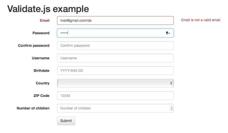
Task: Click the Username text field
Action: coord(115,58)
